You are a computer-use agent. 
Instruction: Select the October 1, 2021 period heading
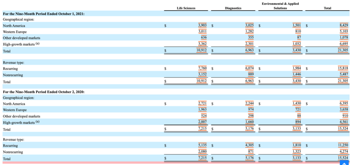point(44,14)
